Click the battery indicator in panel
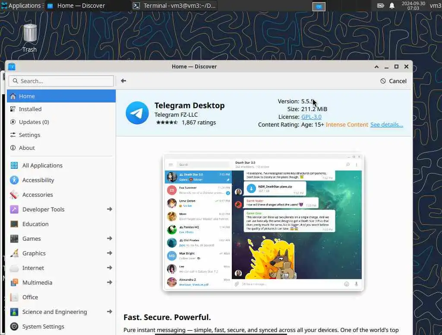Screen dimensions: 442x335 381,6
